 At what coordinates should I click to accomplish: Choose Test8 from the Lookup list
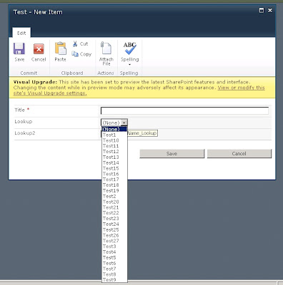coord(114,274)
